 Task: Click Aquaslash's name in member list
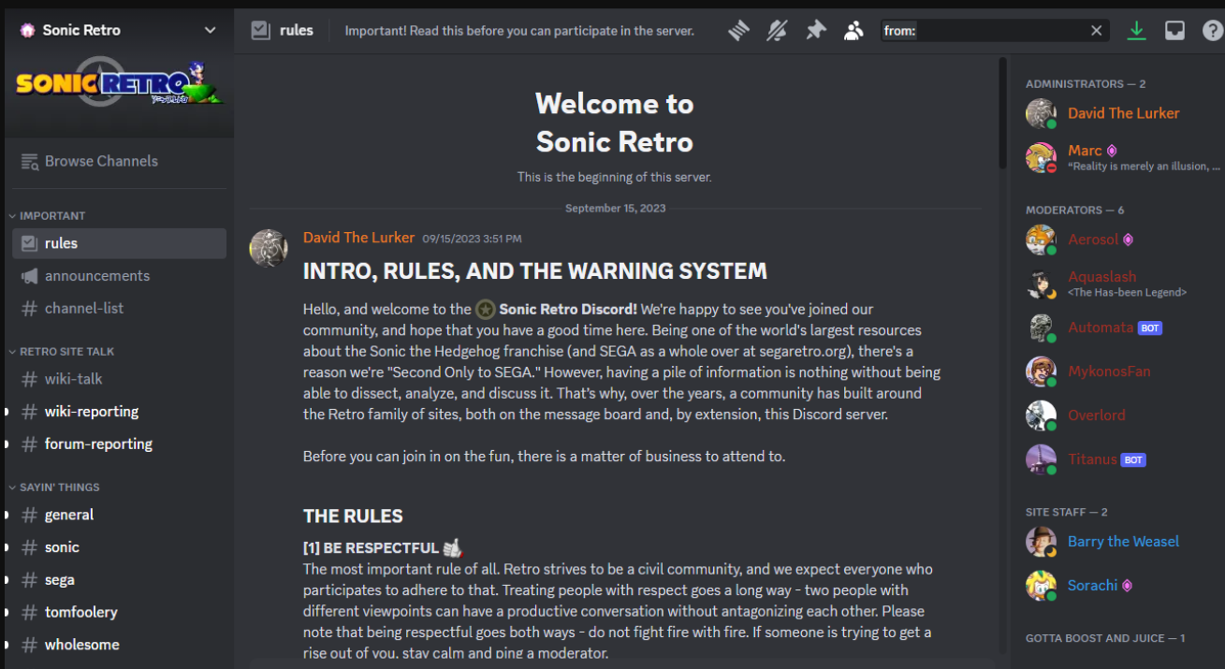point(1101,277)
